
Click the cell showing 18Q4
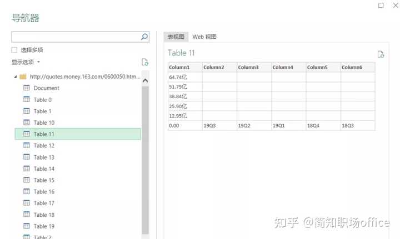(x=323, y=125)
